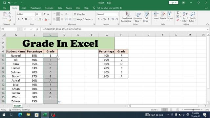Image resolution: width=210 pixels, height=118 pixels.
Task: Open Merge & Center dropdown arrow
Action: [x=93, y=19]
